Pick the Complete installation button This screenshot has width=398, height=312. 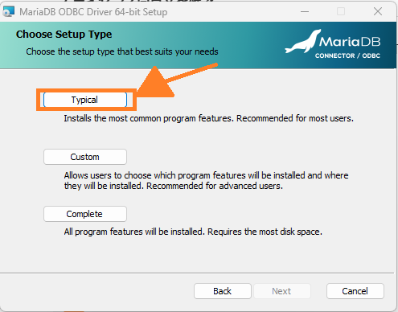85,214
